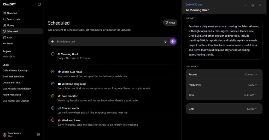Toggle the AI Morning Brief task circle
The height and width of the screenshot is (140, 269).
click(x=53, y=54)
